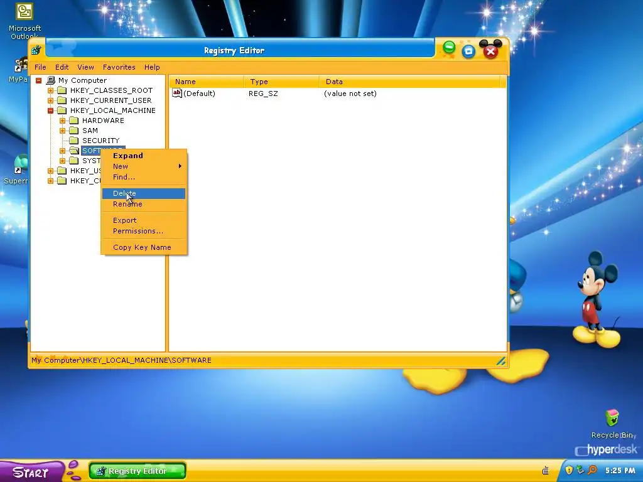The width and height of the screenshot is (643, 482).
Task: Minimize the Registry Editor with green button
Action: (449, 48)
